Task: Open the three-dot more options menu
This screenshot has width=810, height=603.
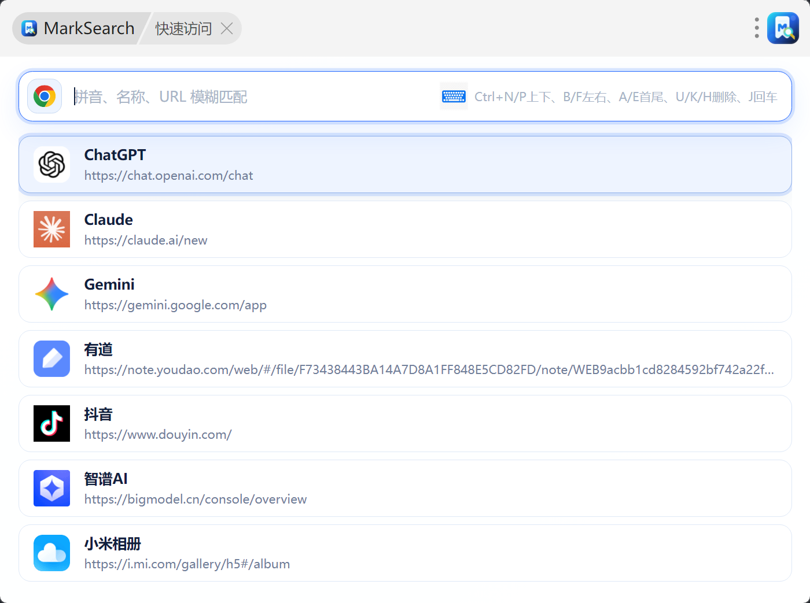Action: tap(756, 28)
